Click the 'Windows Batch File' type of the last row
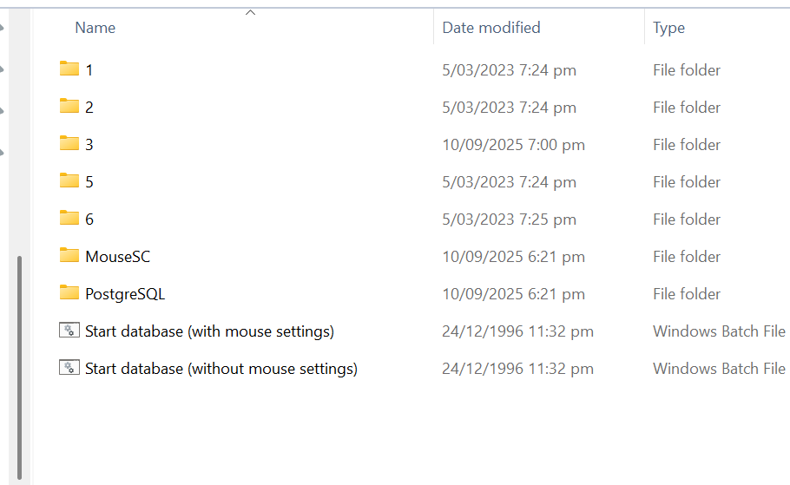790x485 pixels. tap(719, 368)
